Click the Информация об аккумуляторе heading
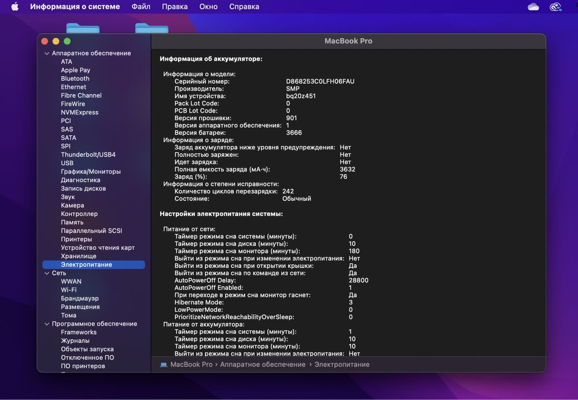This screenshot has height=400, width=578. 211,59
